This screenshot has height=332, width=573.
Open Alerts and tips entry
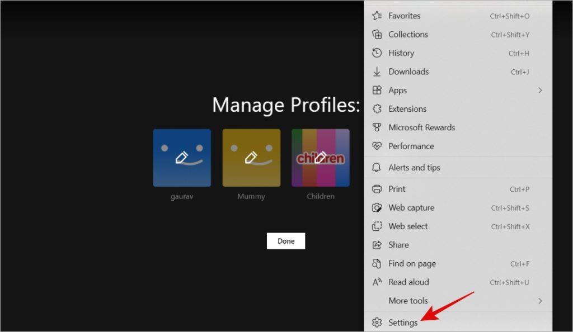coord(458,168)
